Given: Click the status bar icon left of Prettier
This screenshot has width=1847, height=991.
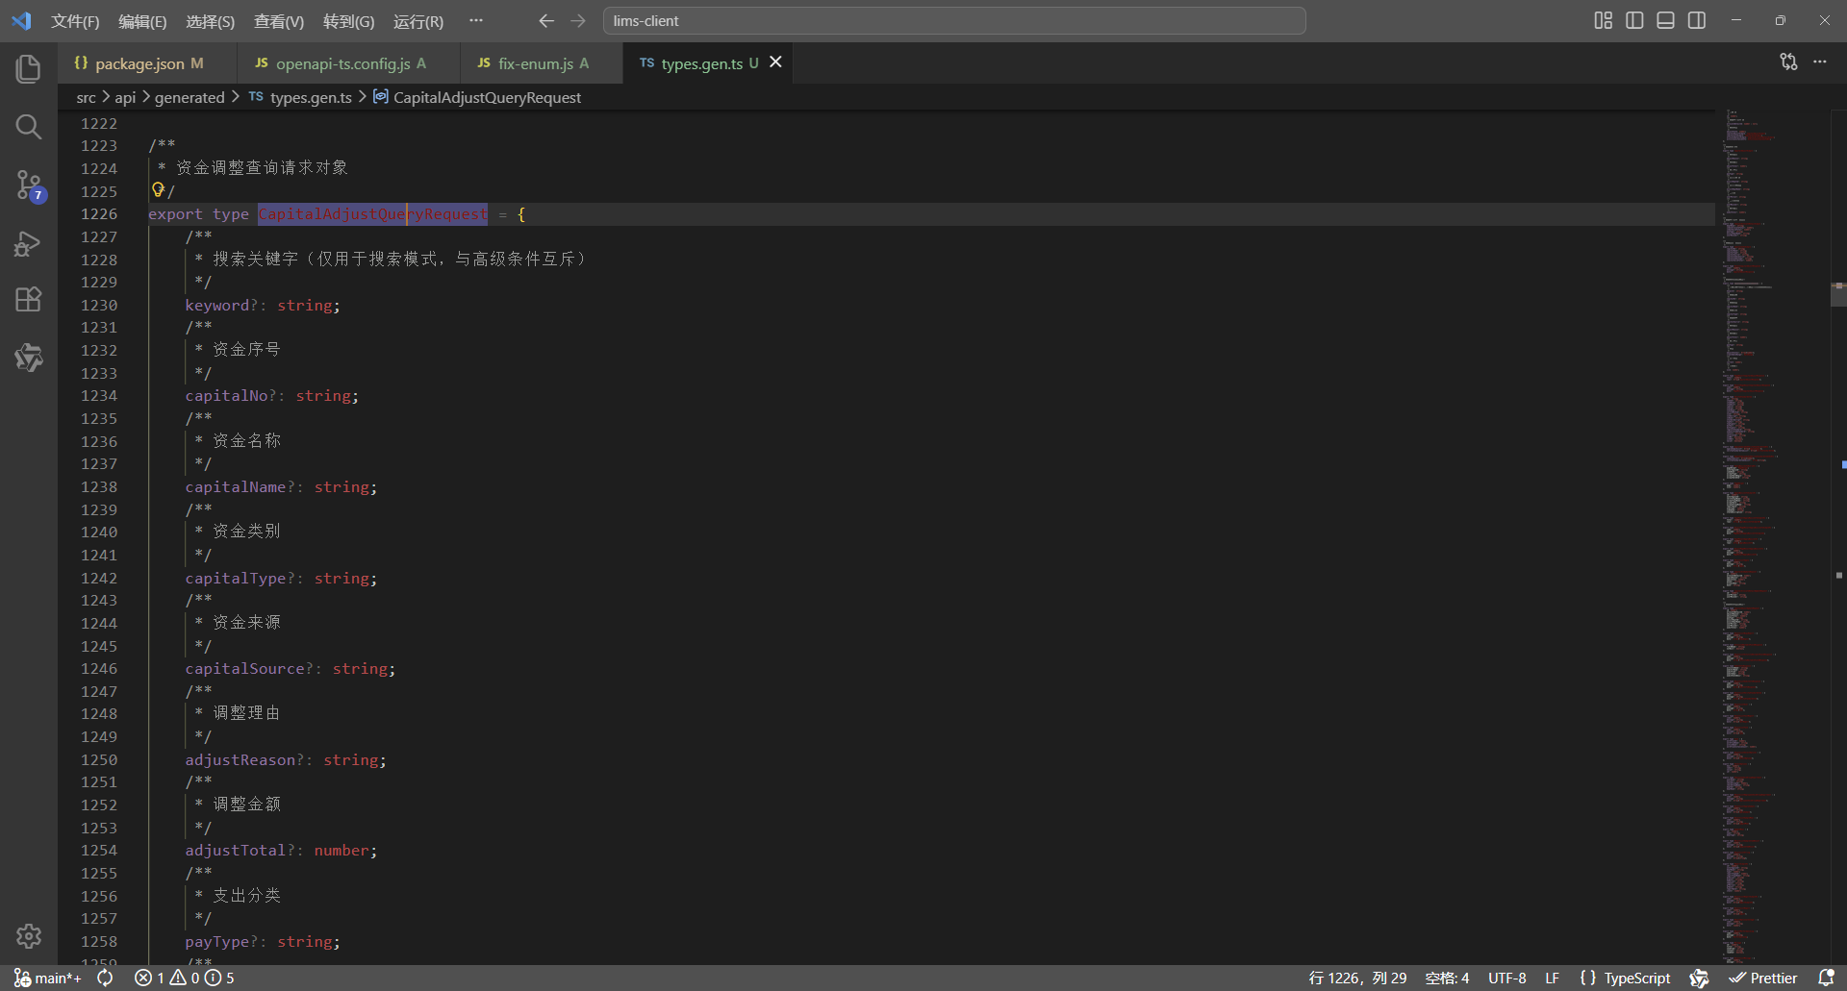Looking at the screenshot, I should pyautogui.click(x=1700, y=978).
